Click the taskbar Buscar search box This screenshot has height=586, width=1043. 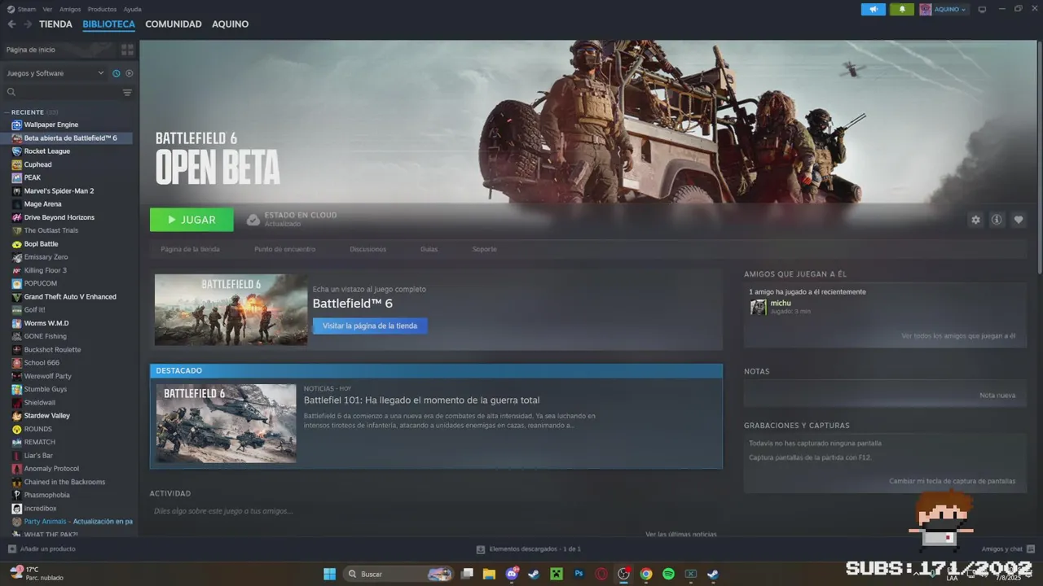point(398,574)
